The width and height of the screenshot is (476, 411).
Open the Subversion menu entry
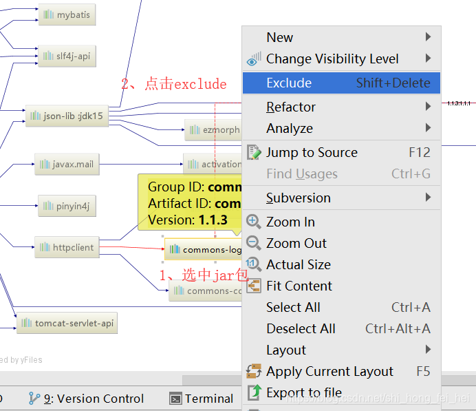point(341,198)
